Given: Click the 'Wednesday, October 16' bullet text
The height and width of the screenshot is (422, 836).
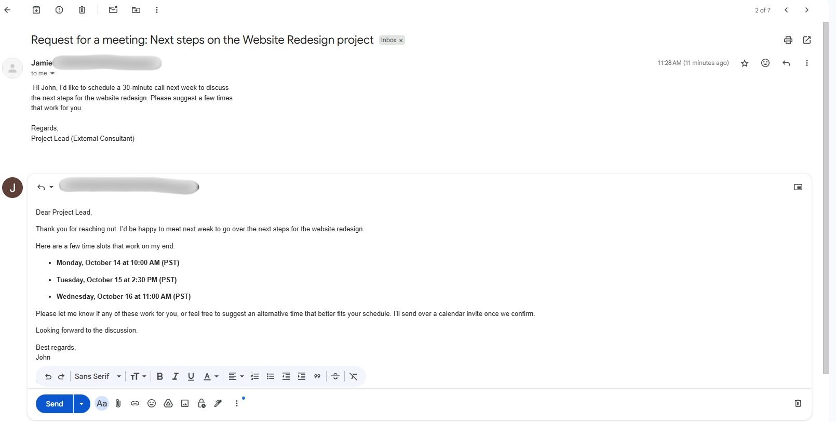Looking at the screenshot, I should click(124, 297).
